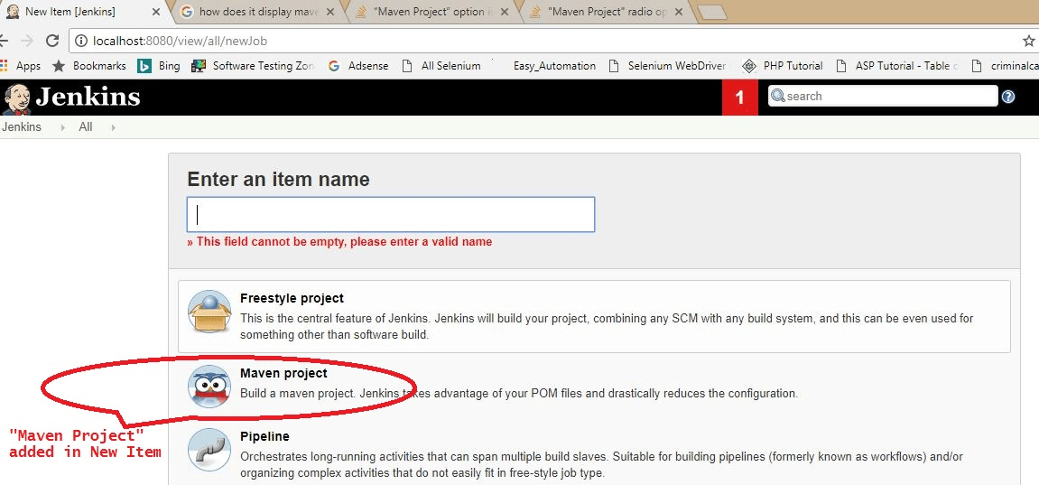
Task: Click the field cannot be empty error message
Action: pos(339,242)
